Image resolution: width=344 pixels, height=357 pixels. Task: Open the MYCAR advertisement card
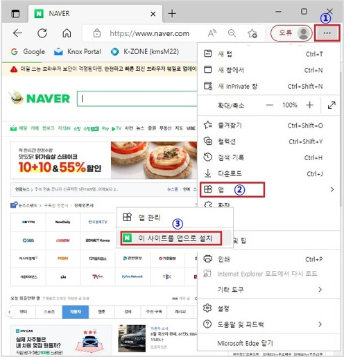pos(61,340)
